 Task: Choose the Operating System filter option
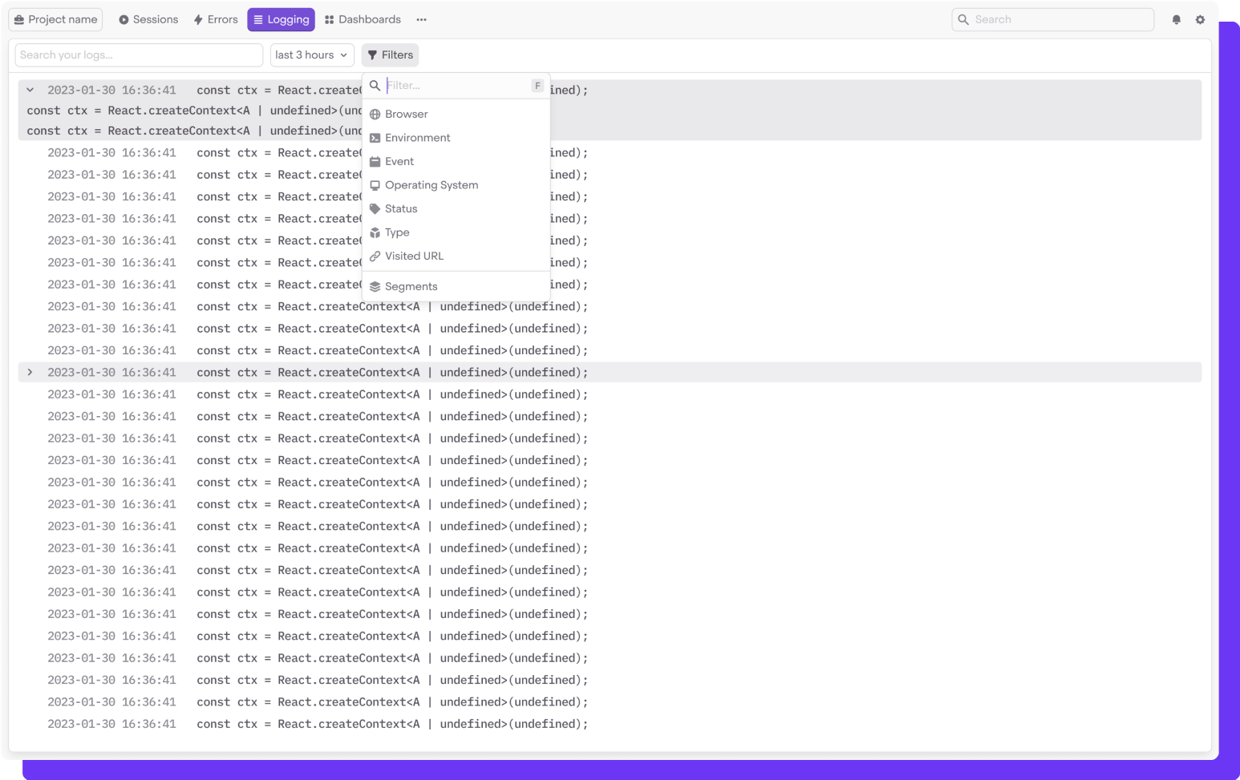pos(456,185)
